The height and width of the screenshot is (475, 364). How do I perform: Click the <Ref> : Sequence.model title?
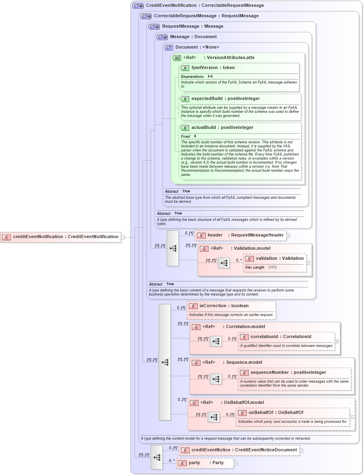click(232, 362)
